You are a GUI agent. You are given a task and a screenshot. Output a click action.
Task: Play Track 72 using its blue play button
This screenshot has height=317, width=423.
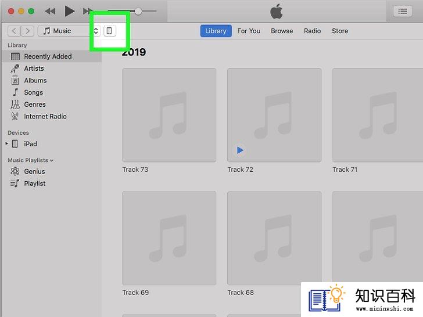(x=240, y=150)
